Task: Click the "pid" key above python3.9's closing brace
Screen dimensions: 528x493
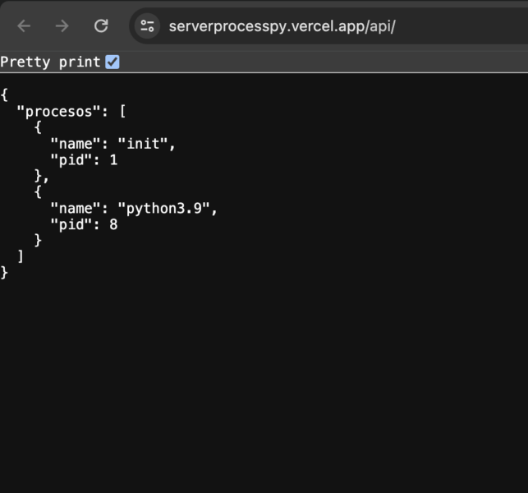Action: [71, 225]
